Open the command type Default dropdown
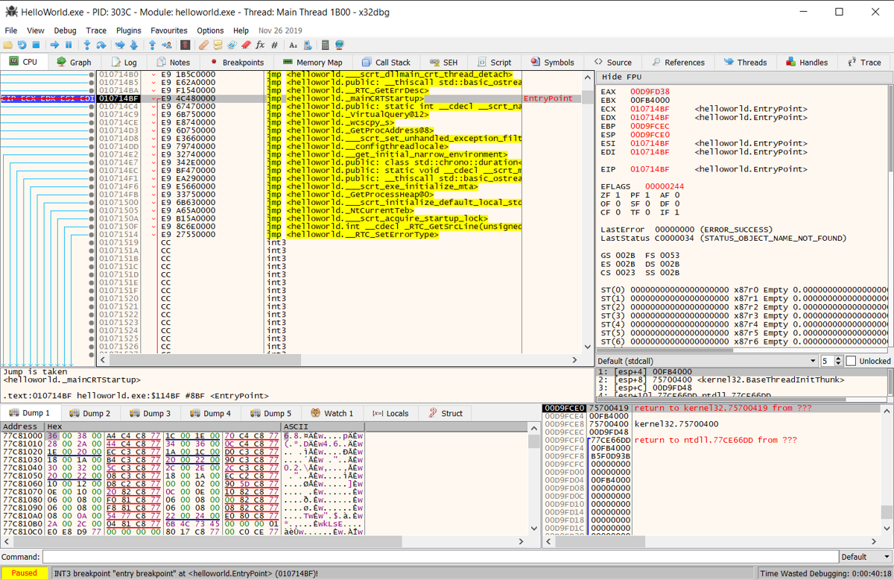The height and width of the screenshot is (580, 894). coord(864,557)
